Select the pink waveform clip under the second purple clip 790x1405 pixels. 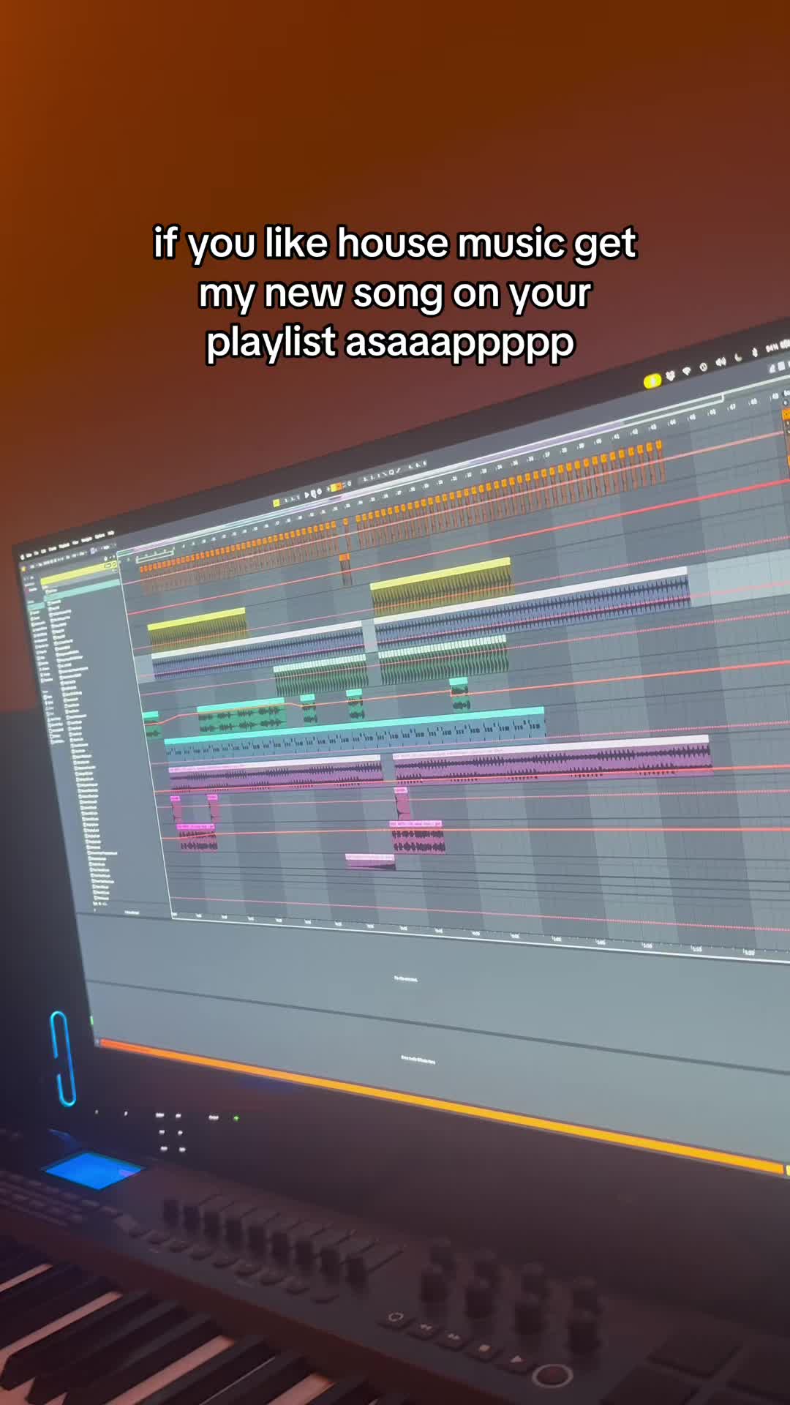417,838
